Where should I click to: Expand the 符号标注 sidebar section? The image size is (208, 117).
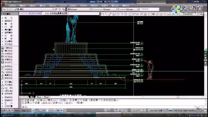tap(7, 97)
